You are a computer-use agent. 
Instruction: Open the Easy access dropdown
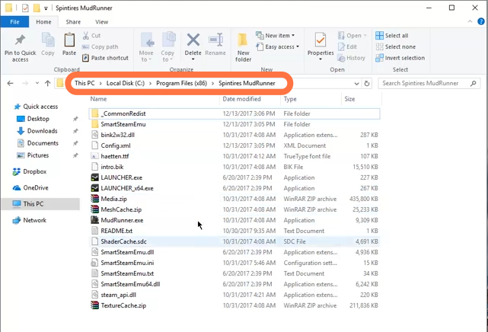point(277,46)
